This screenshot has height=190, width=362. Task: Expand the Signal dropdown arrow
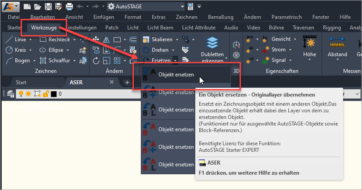coord(290,60)
